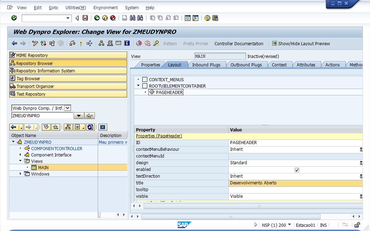Image resolution: width=370 pixels, height=231 pixels.
Task: Click the Show/Hide Layout Preview icon
Action: 274,43
